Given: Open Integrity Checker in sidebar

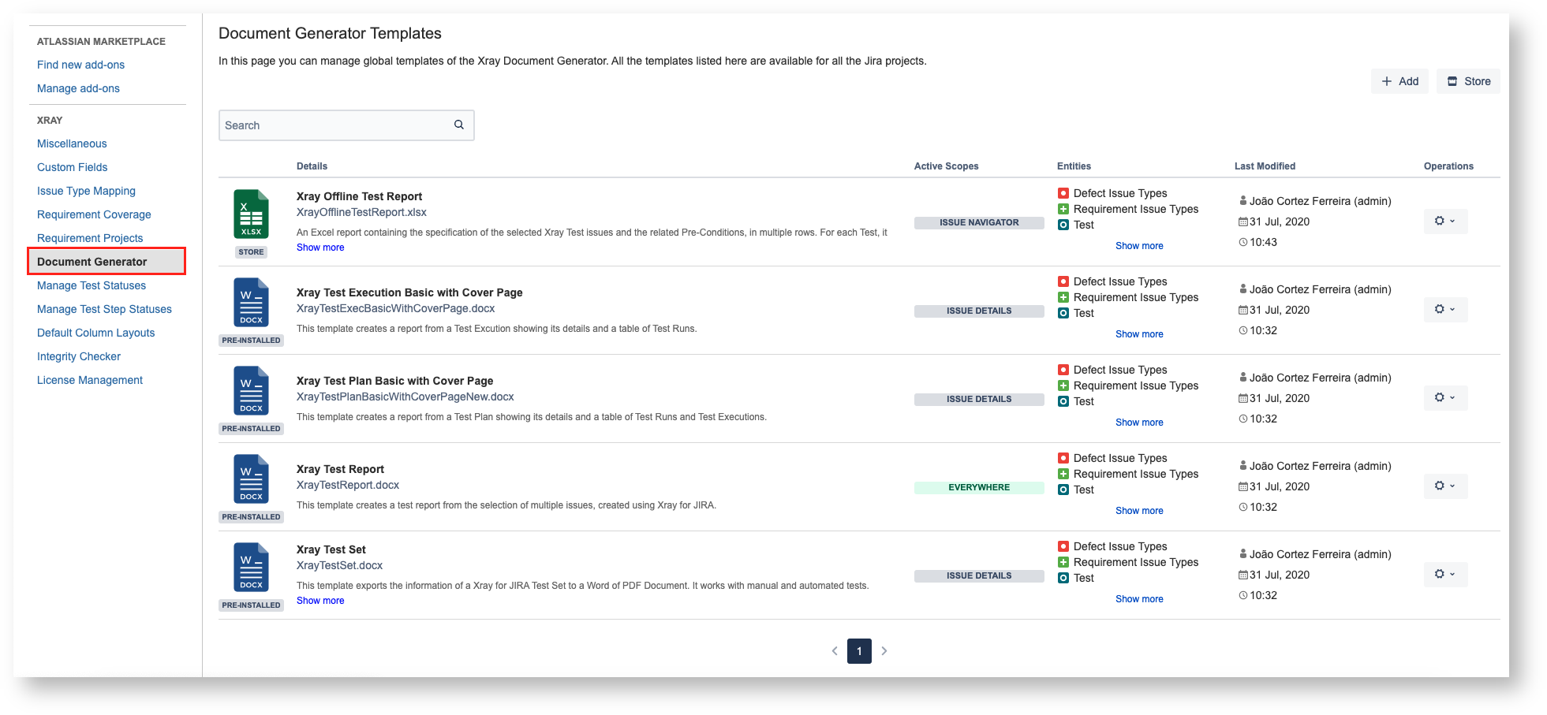Looking at the screenshot, I should [79, 356].
